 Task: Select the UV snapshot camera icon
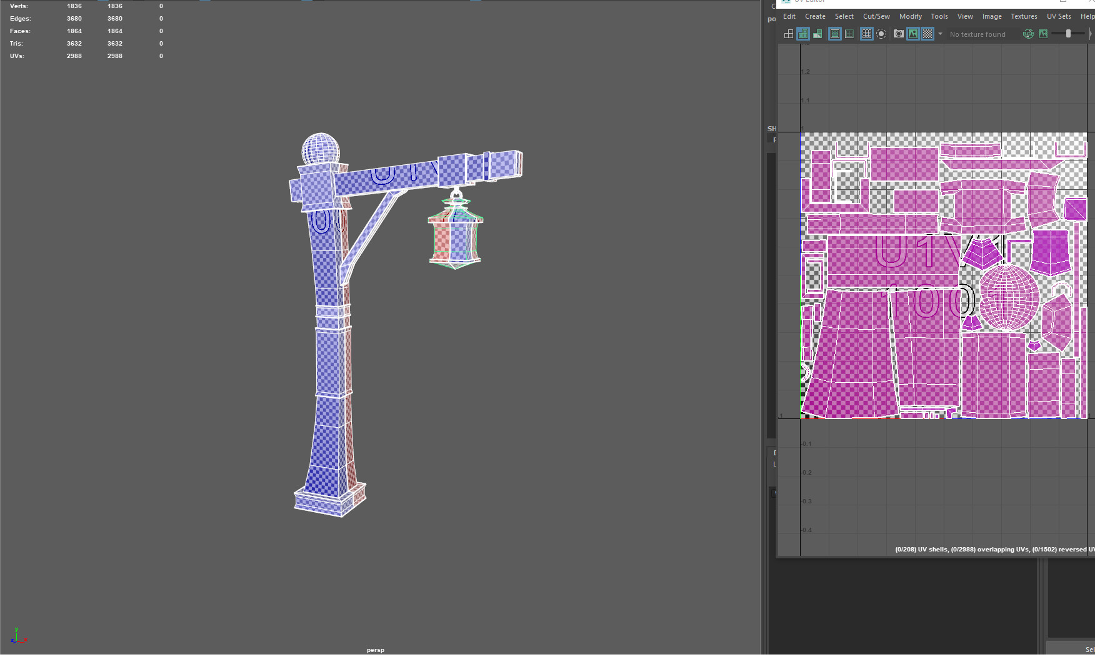[x=899, y=34]
